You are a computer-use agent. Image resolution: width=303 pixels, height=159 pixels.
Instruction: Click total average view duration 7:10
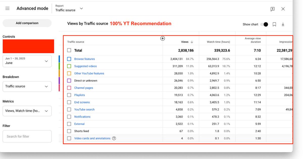(257, 51)
